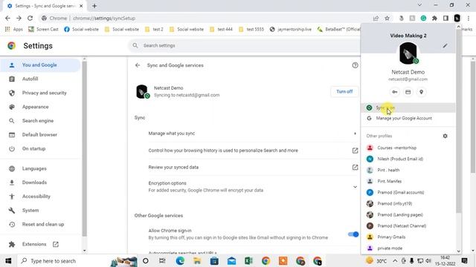The image size is (476, 267).
Task: Open Appearance settings section
Action: click(x=40, y=107)
